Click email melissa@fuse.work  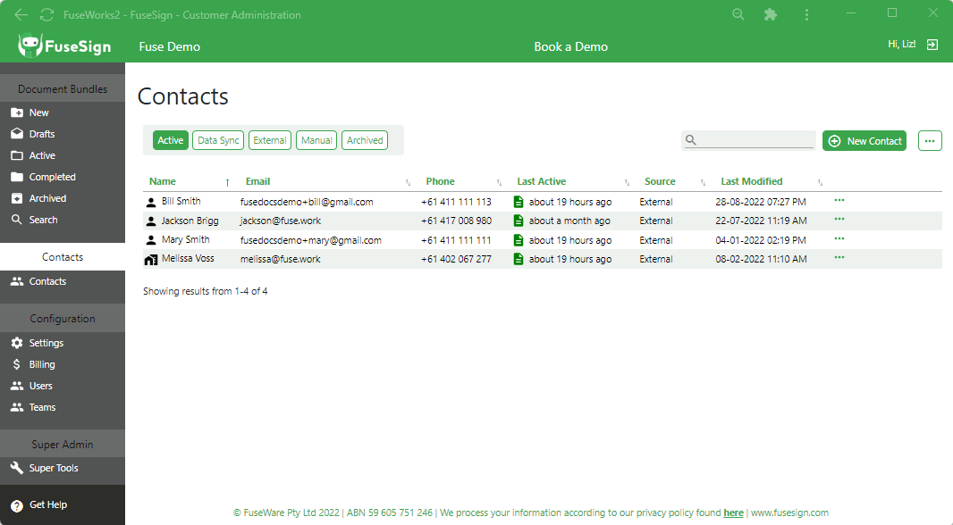pyautogui.click(x=280, y=259)
